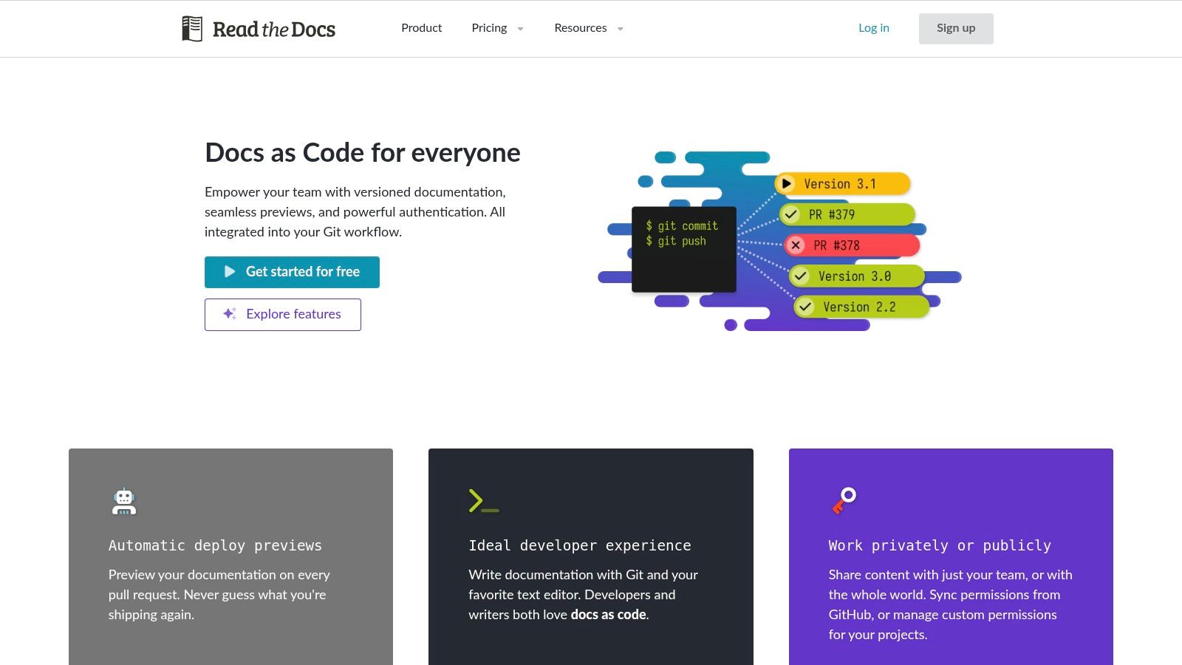Click the play icon on the Version 3.1 badge
The width and height of the screenshot is (1182, 665).
786,183
